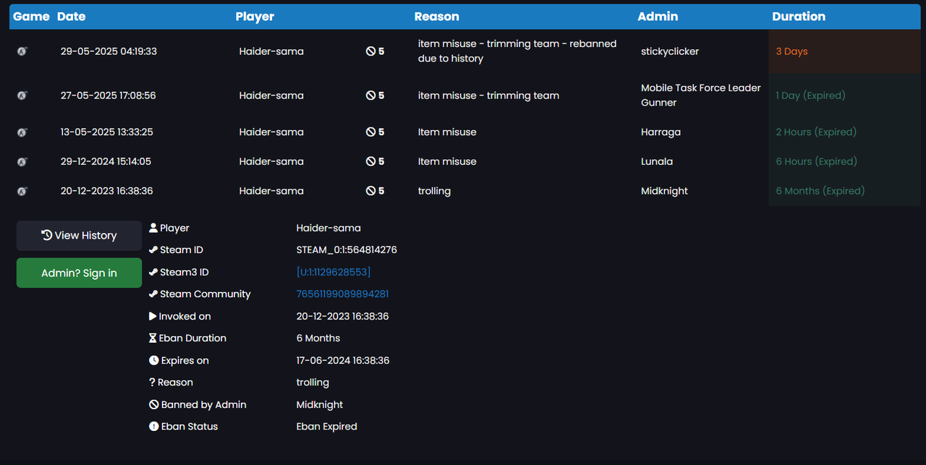Click the Admin? Sign in button

tap(79, 273)
